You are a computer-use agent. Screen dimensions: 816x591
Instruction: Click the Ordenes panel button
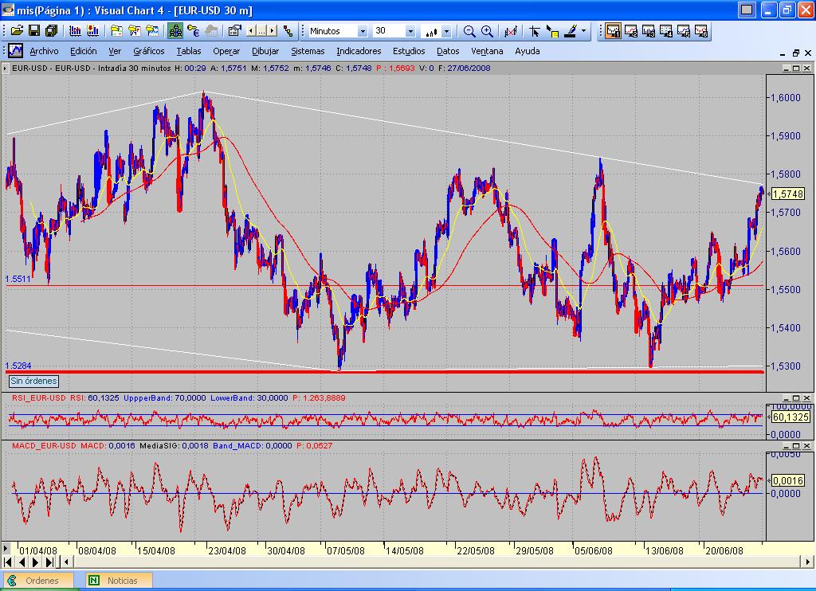(41, 581)
